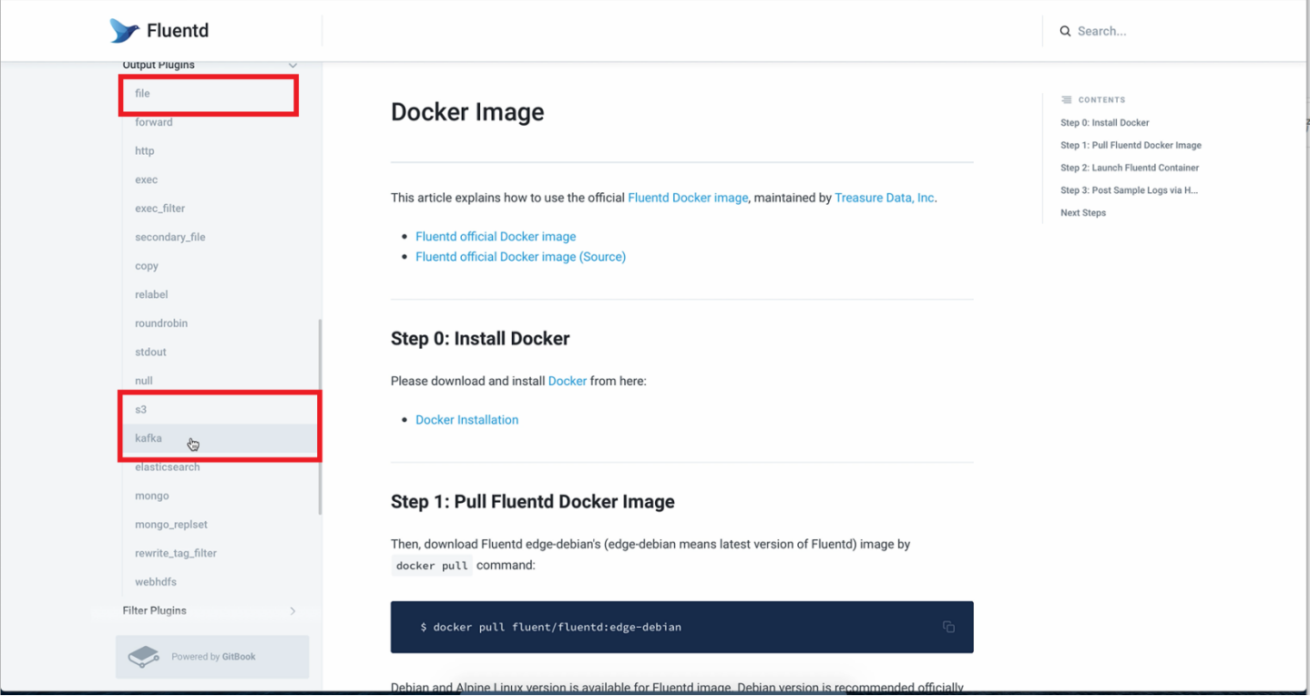This screenshot has height=696, width=1310.
Task: Open the Fluentd Docker image link
Action: [x=688, y=198]
